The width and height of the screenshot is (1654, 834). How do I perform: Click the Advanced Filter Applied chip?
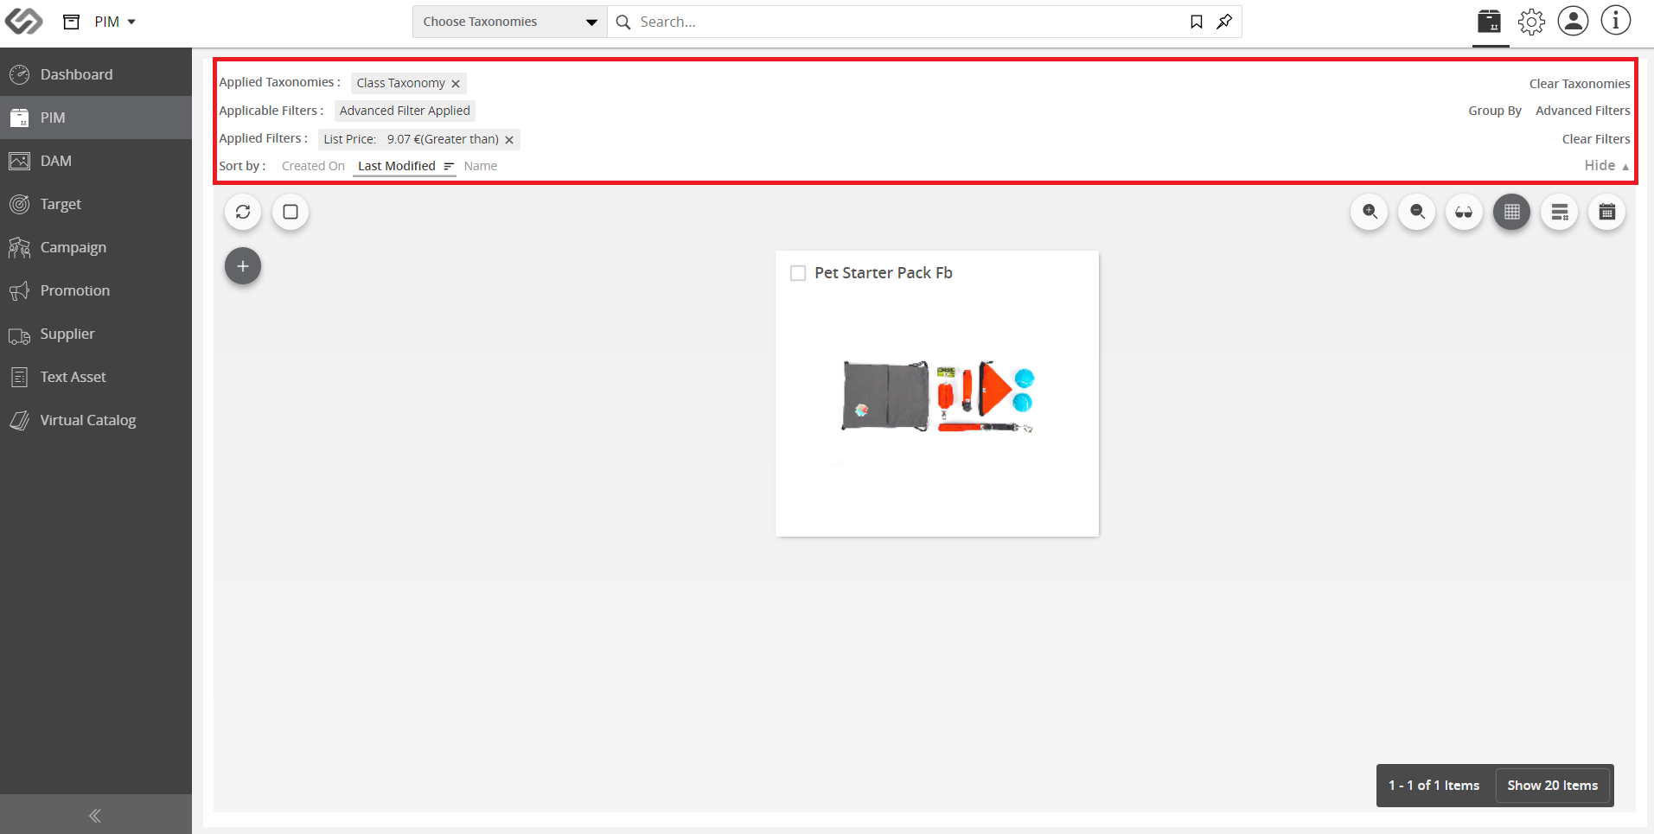click(405, 111)
